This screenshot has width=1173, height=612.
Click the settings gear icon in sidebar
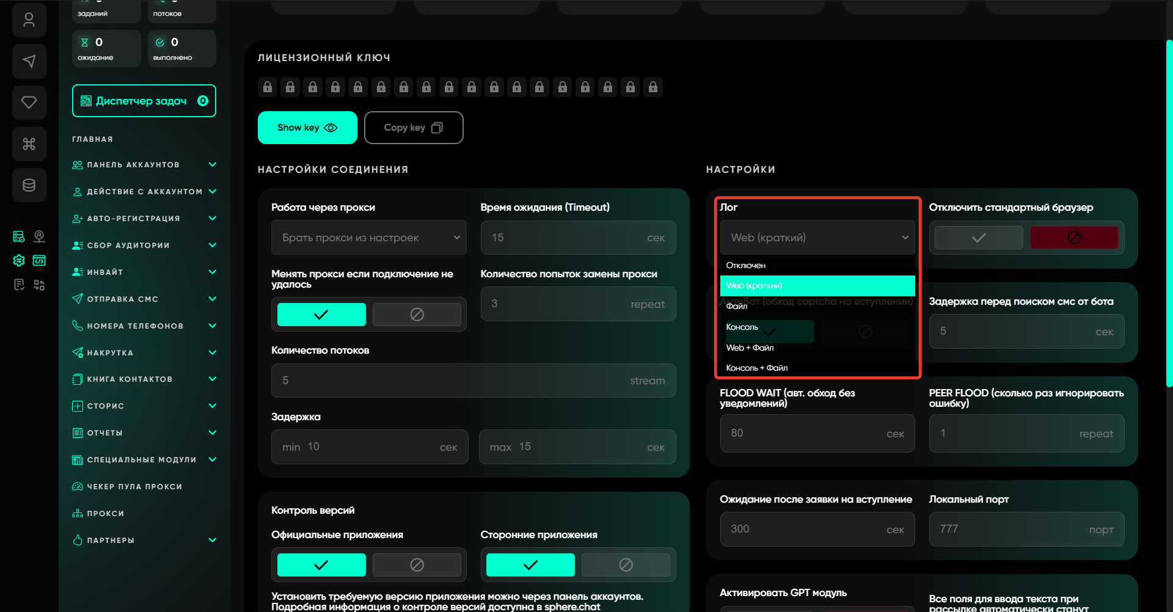coord(19,261)
